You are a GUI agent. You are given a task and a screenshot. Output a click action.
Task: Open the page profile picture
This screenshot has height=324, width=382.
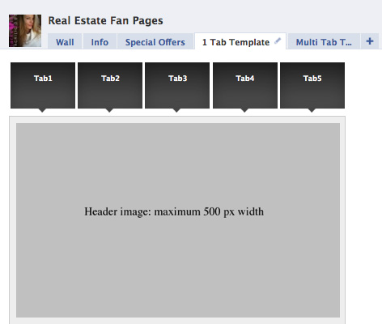[x=25, y=31]
